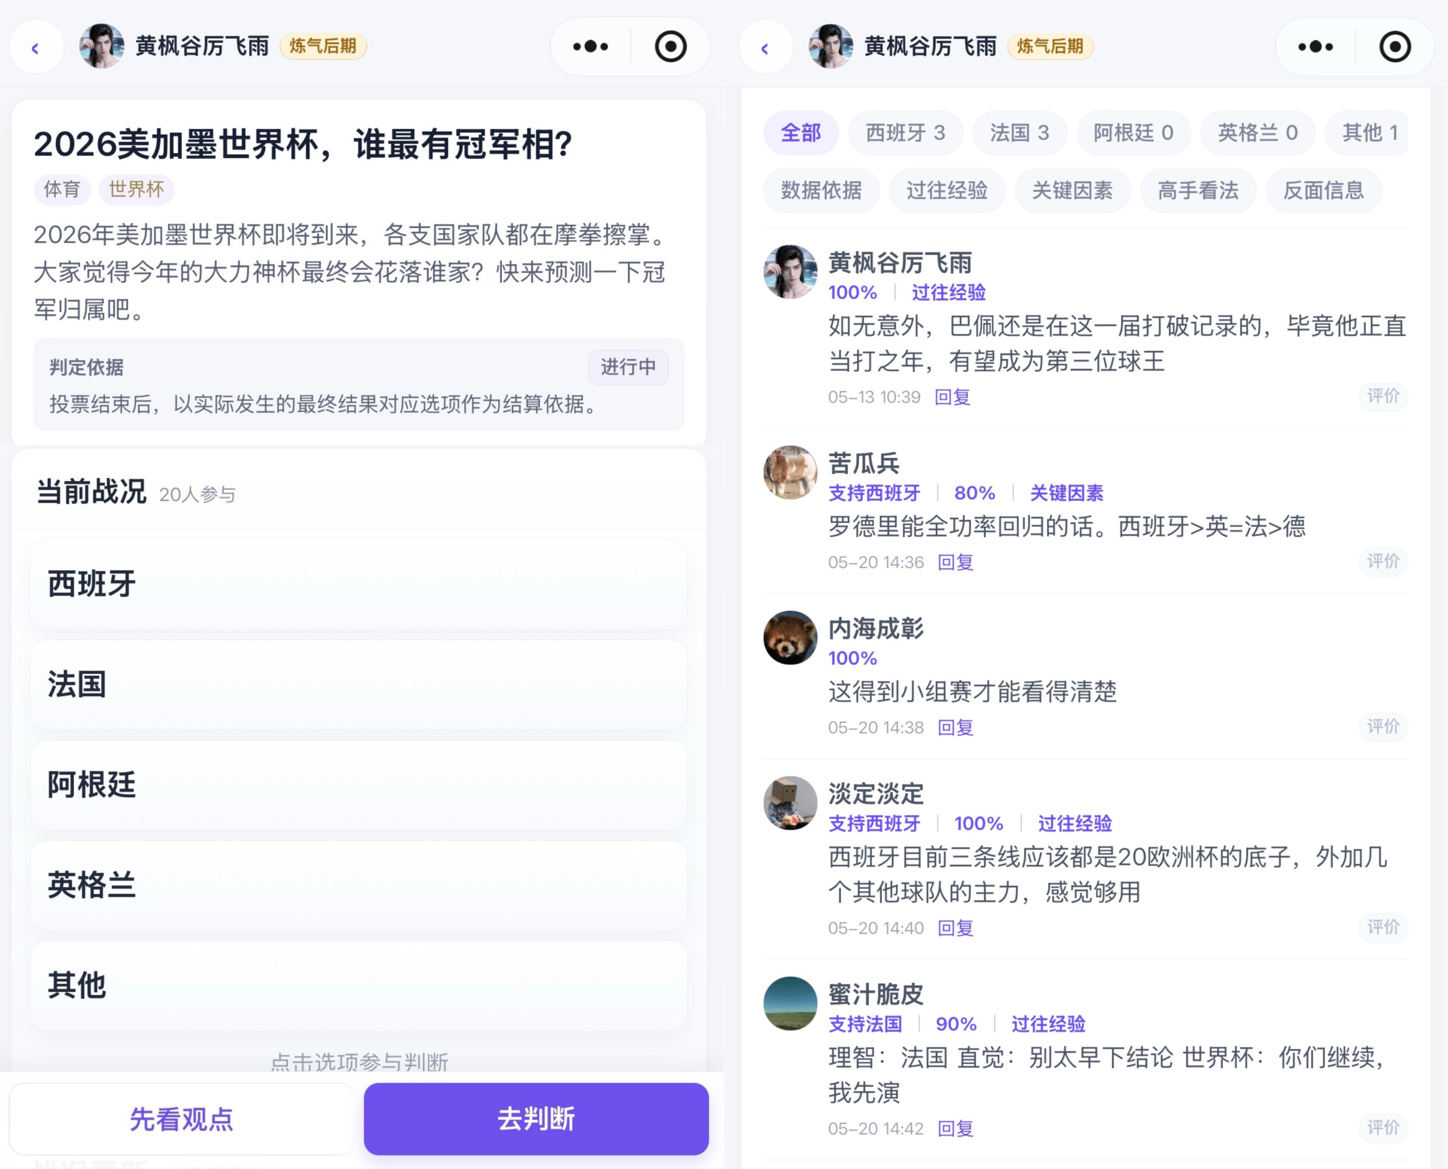Reply to 黄枫谷厉飞雨's comment at 05-13 10:39
The width and height of the screenshot is (1448, 1169).
pyautogui.click(x=953, y=397)
